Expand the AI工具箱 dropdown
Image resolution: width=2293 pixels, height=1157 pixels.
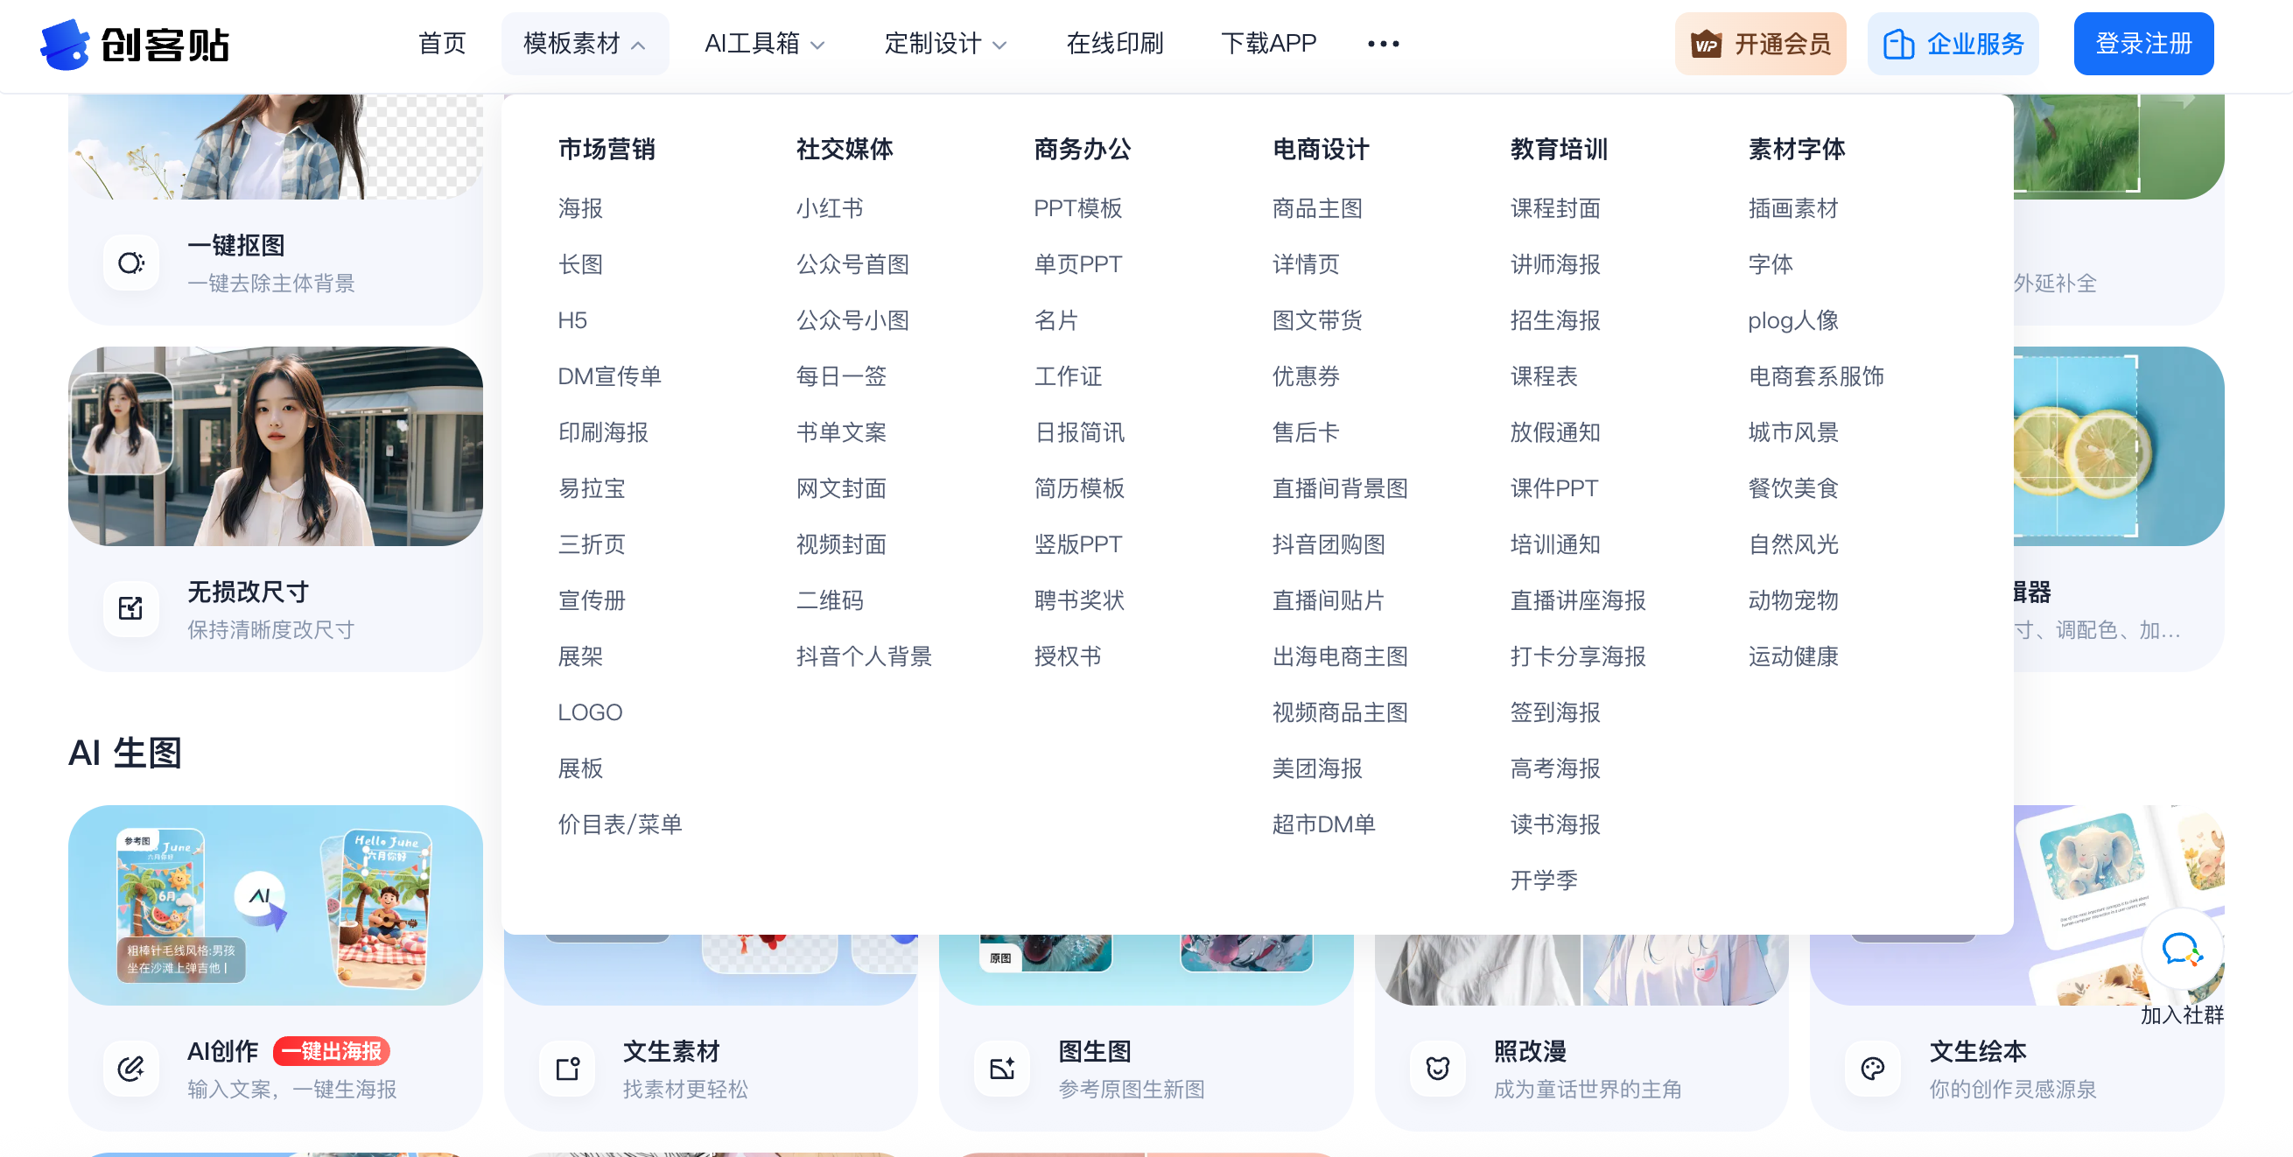[764, 44]
